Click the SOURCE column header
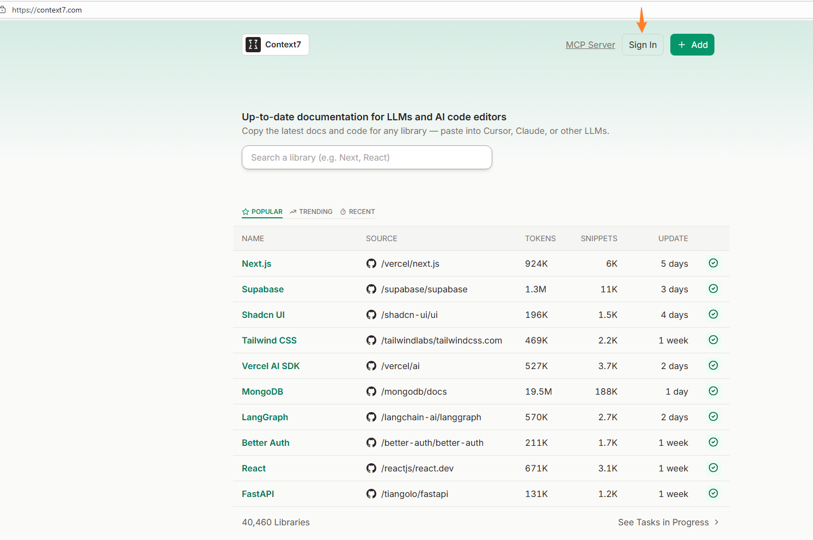Image resolution: width=813 pixels, height=540 pixels. 382,238
